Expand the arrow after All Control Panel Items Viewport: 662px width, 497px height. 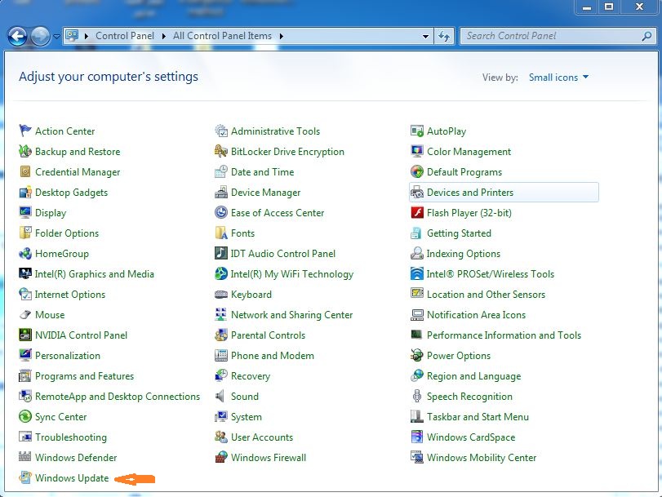click(x=281, y=36)
